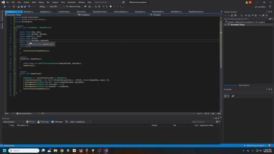Image resolution: width=274 pixels, height=154 pixels.
Task: Click the Live Share icon
Action: tap(256, 7)
